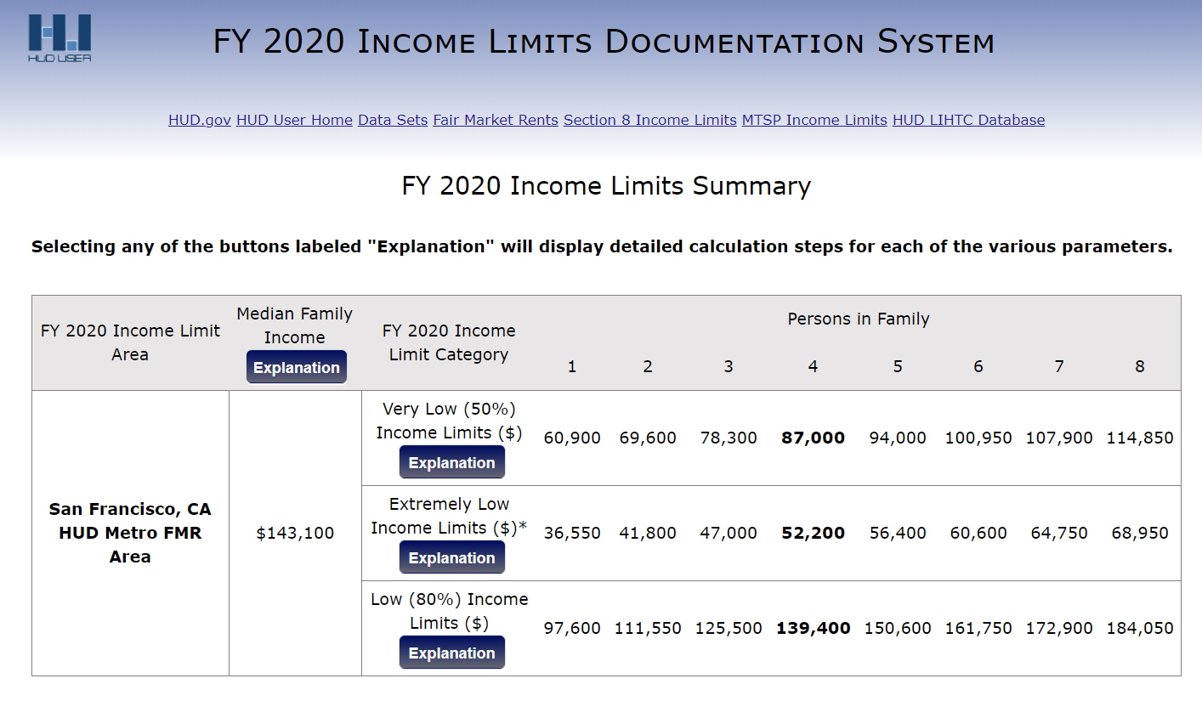View Explanation for Low (80%) Income Limits
The image size is (1202, 701).
tap(451, 653)
